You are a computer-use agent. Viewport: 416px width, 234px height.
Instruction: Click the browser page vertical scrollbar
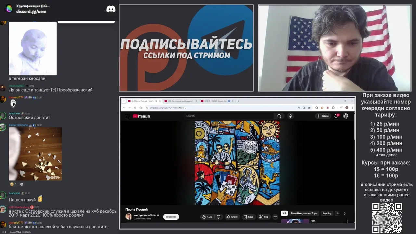click(354, 127)
